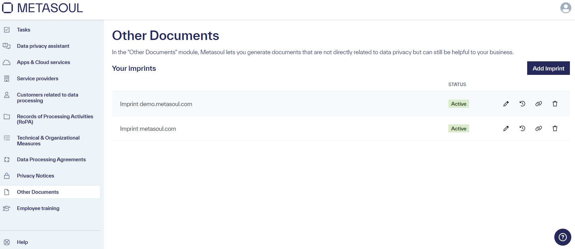Click the 'Other Documents' page title
This screenshot has width=575, height=249.
point(166,36)
